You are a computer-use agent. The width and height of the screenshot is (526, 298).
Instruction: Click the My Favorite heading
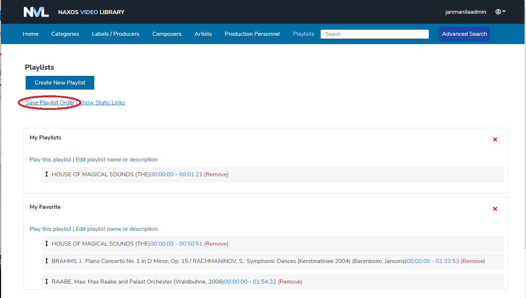coord(45,207)
